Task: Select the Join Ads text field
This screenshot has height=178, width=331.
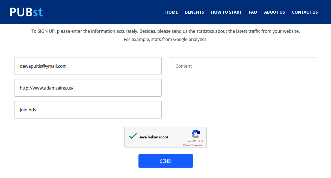Action: [x=88, y=110]
